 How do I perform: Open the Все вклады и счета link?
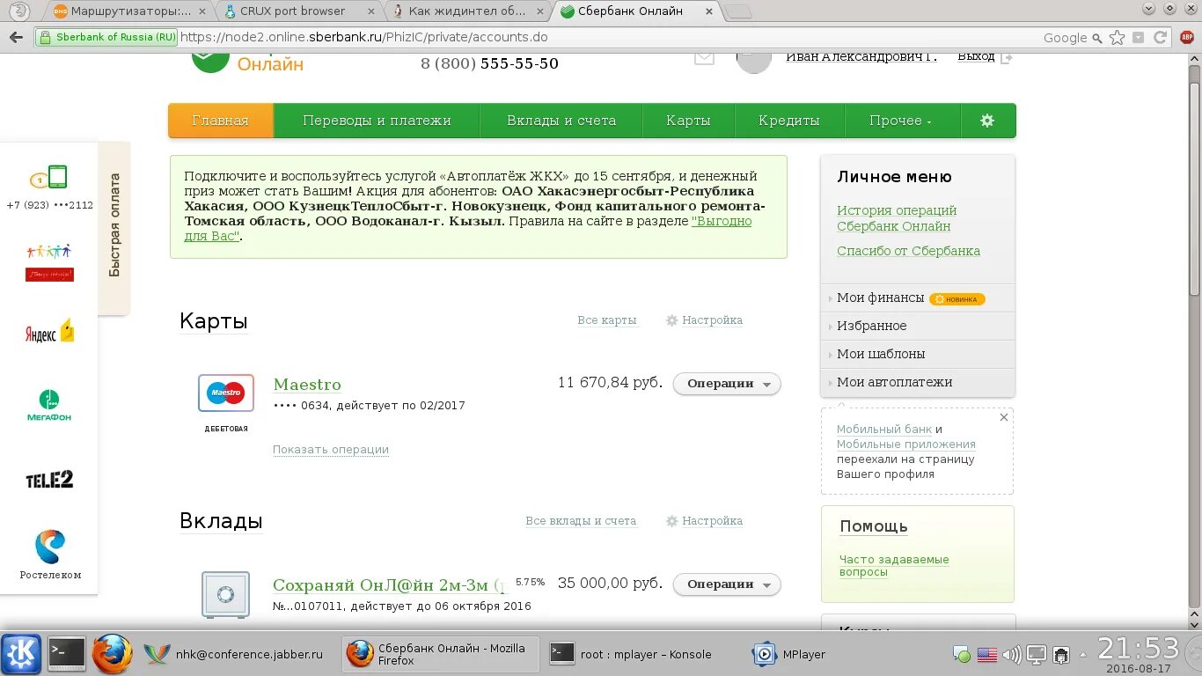pos(581,521)
